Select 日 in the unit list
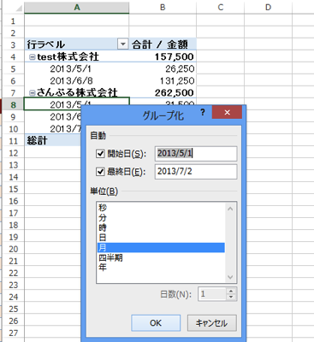This screenshot has width=314, height=342. 161,238
